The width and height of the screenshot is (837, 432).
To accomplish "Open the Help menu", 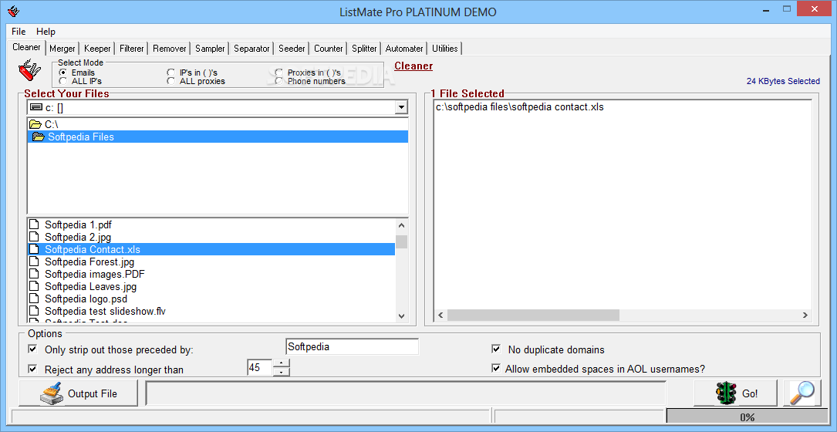I will coord(46,32).
